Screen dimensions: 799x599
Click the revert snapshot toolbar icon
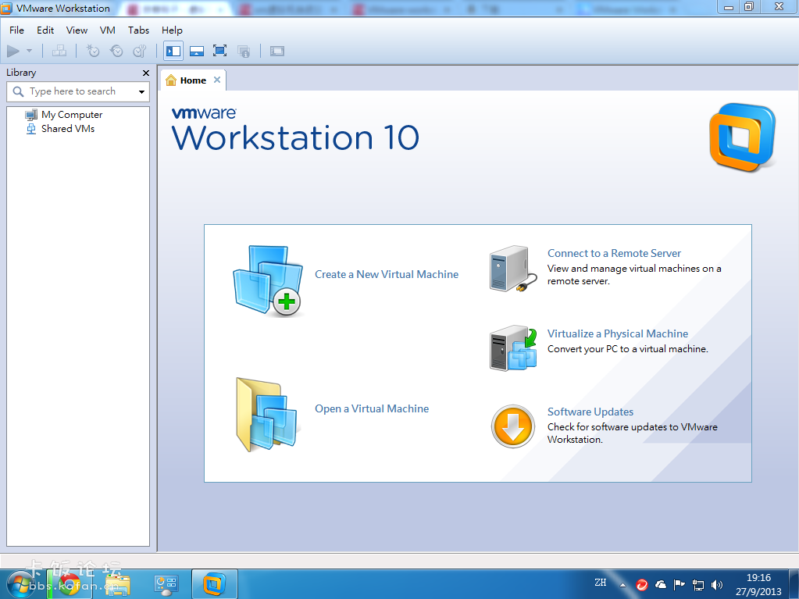[116, 50]
